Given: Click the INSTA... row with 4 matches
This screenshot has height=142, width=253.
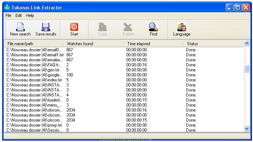Looking at the screenshot, I should click(x=124, y=95).
